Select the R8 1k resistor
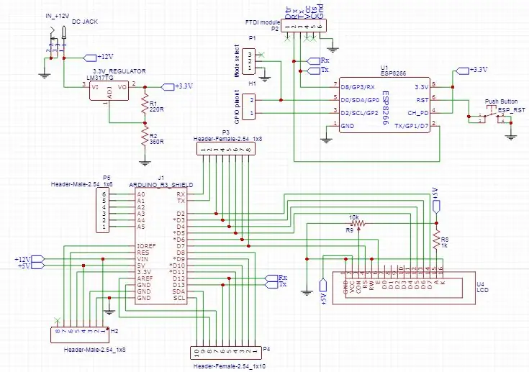Viewport: 529px width, 372px height. [x=437, y=240]
